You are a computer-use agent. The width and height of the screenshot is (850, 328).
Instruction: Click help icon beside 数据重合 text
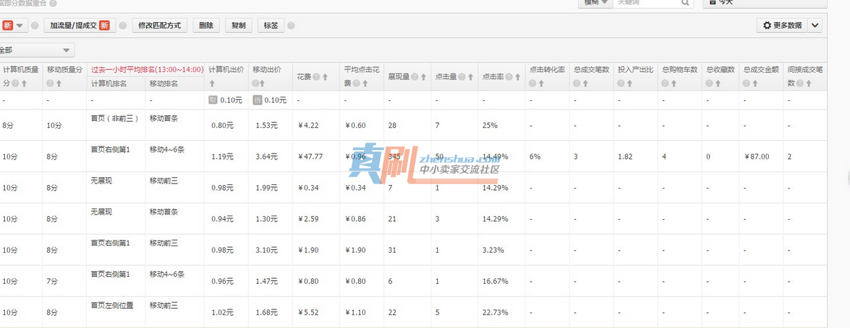(53, 4)
